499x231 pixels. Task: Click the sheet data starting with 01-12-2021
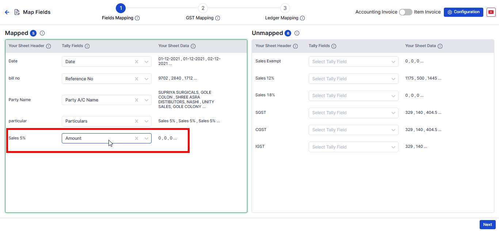click(189, 61)
